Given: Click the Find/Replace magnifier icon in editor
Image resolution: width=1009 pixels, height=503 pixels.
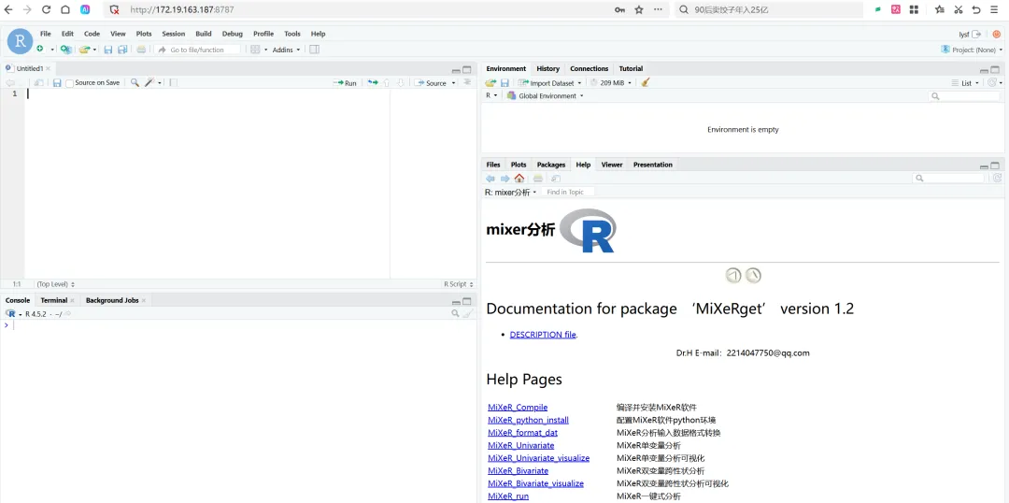Looking at the screenshot, I should (x=135, y=82).
